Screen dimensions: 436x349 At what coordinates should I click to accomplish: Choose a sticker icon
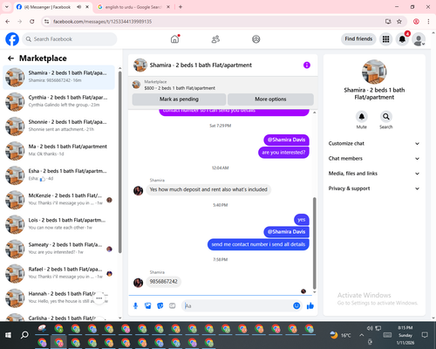click(160, 305)
